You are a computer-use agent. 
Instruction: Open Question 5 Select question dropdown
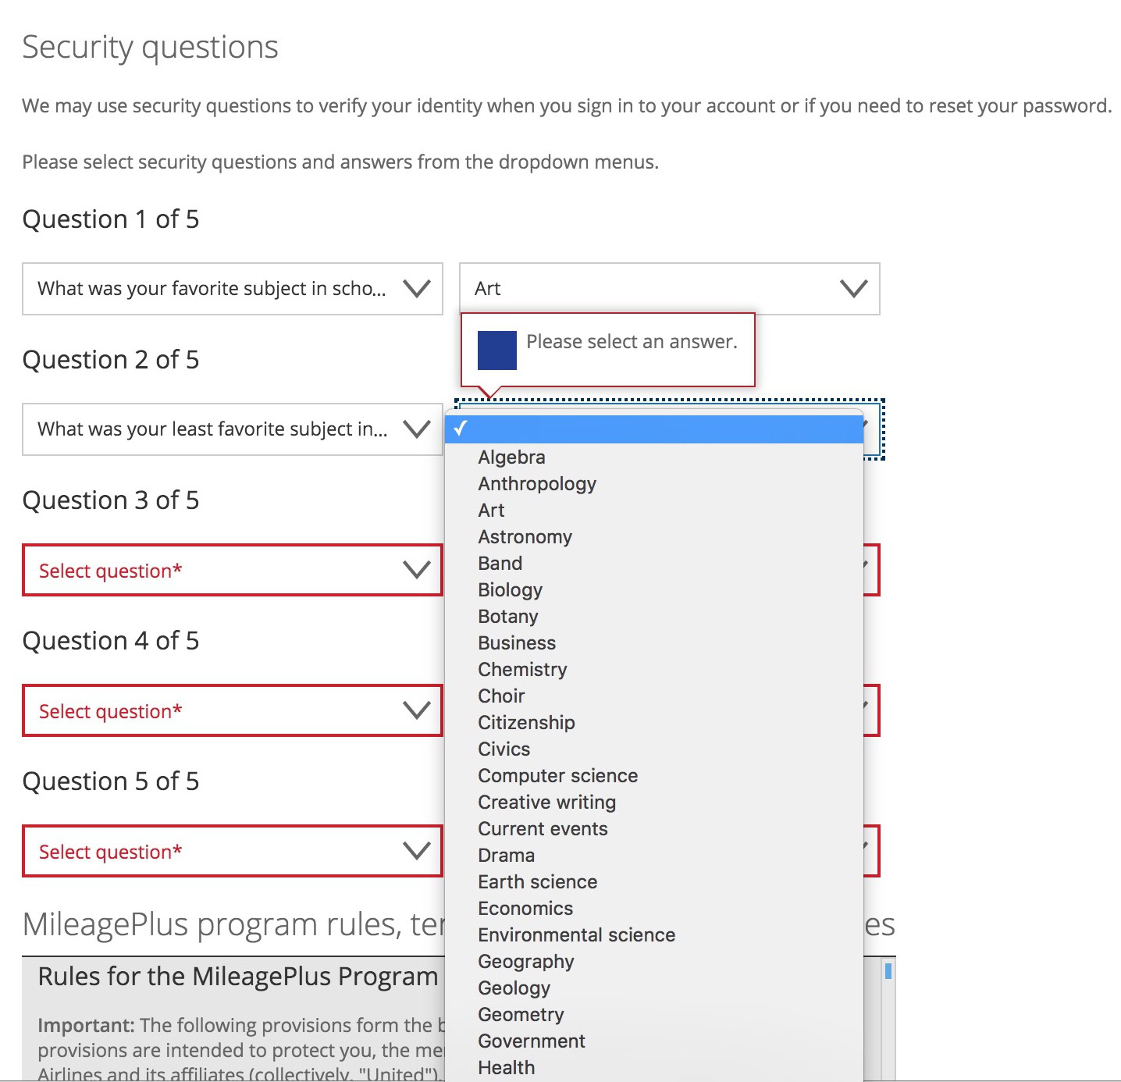[x=233, y=852]
